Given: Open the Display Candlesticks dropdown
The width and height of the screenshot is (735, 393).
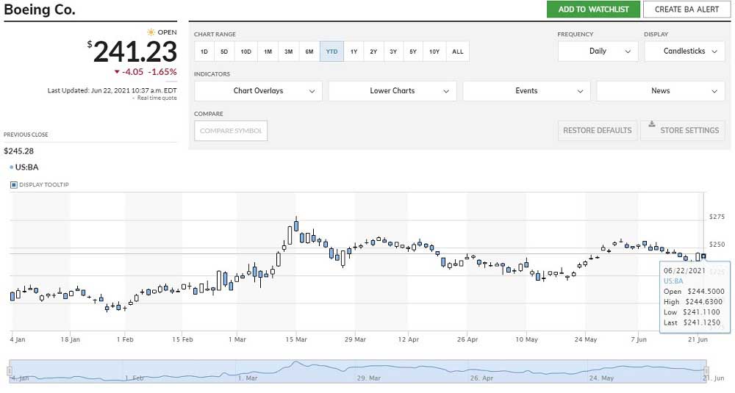Looking at the screenshot, I should (x=684, y=51).
